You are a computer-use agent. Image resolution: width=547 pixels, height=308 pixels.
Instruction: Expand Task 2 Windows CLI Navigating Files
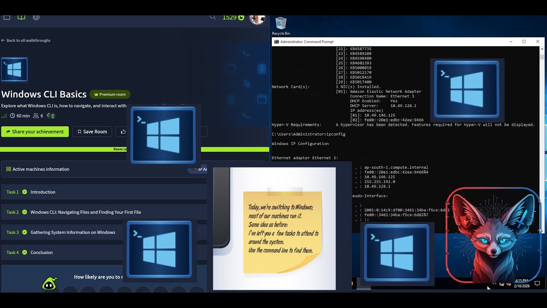[104, 212]
